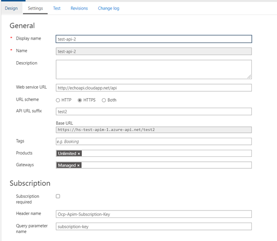The width and height of the screenshot is (277, 241).
Task: Click the Managed gateway chip
Action: pyautogui.click(x=69, y=165)
